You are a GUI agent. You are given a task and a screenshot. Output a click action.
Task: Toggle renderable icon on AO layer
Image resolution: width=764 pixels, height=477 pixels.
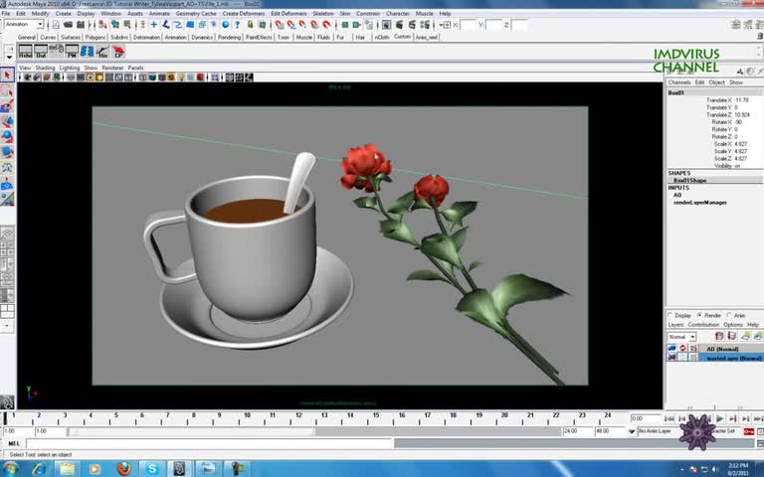[x=671, y=349]
